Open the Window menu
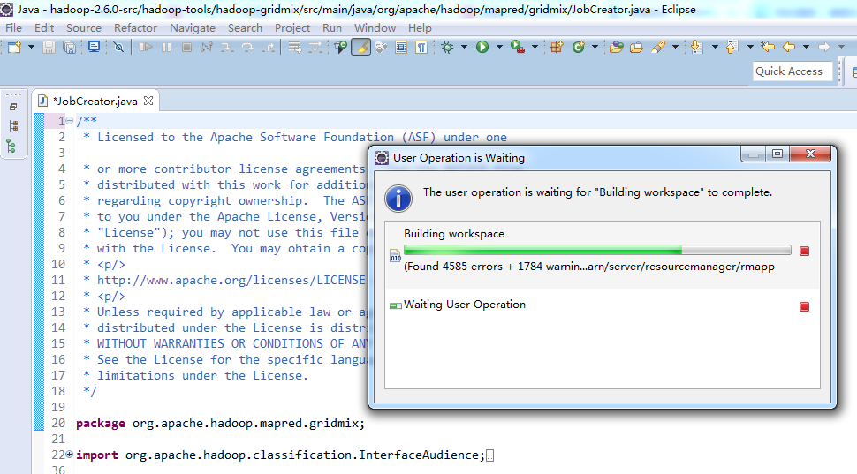The width and height of the screenshot is (857, 474). tap(375, 28)
